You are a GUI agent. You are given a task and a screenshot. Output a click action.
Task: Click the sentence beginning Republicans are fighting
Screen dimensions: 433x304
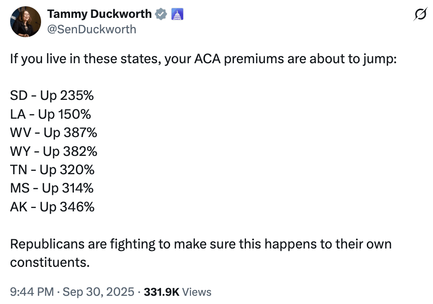[x=201, y=244]
